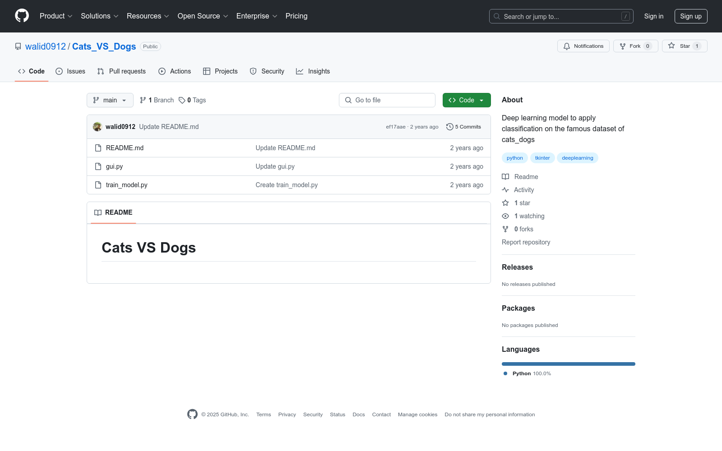Open the README.md file
Screen dimensions: 722x451
[x=125, y=148]
